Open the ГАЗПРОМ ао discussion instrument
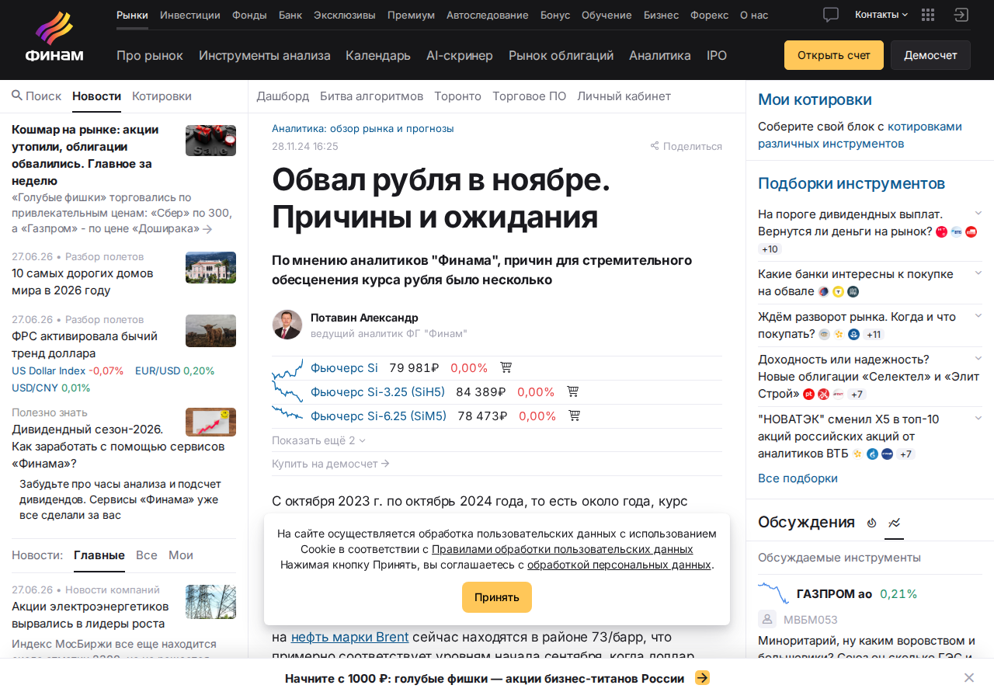 835,594
